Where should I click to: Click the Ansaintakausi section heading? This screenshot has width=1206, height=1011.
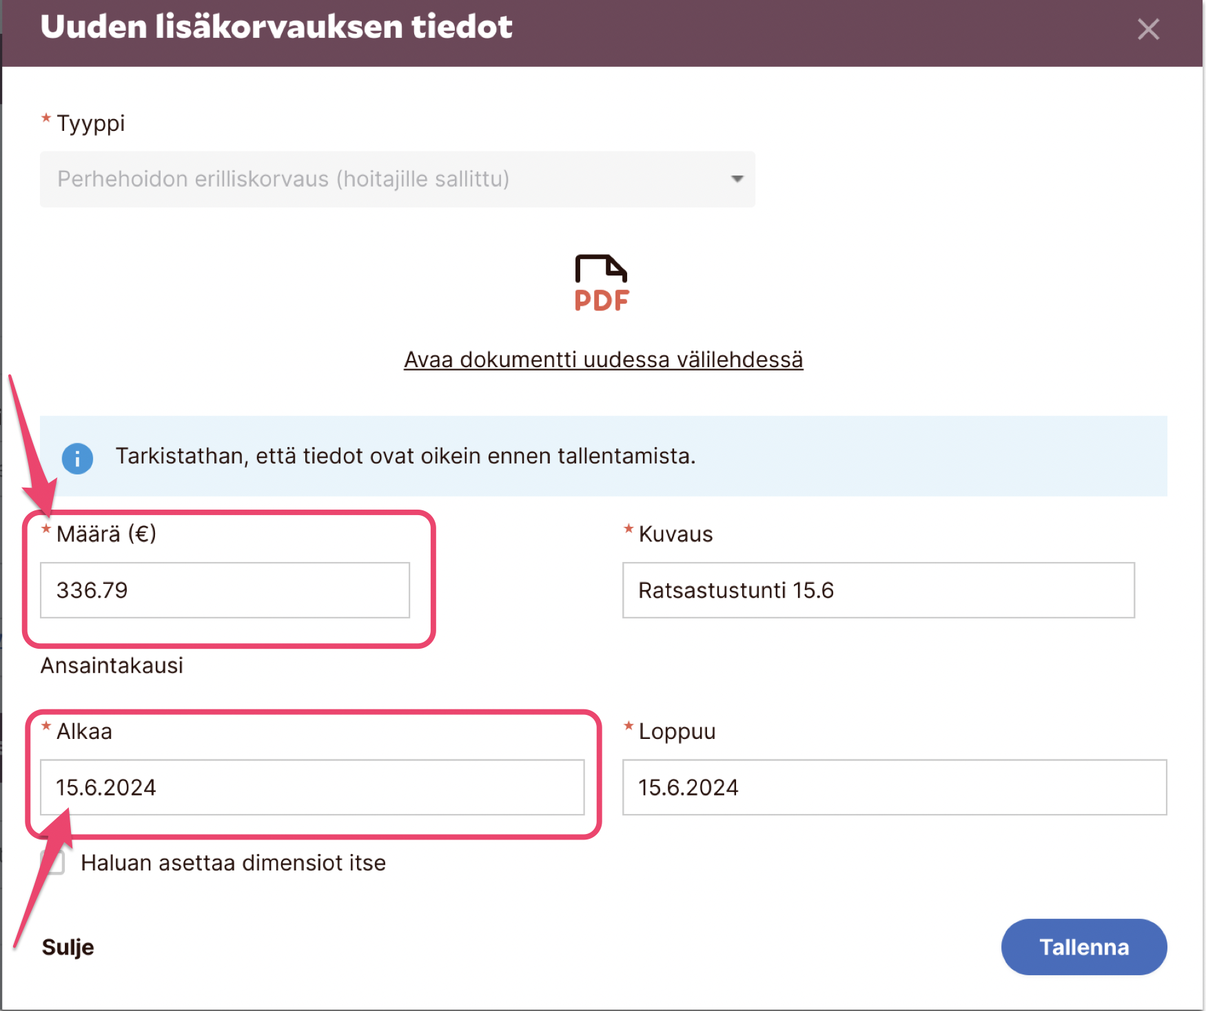[112, 665]
